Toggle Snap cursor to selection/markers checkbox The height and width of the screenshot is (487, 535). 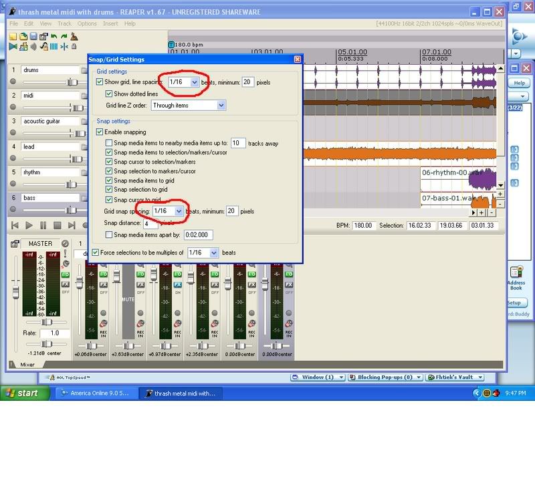(x=109, y=162)
